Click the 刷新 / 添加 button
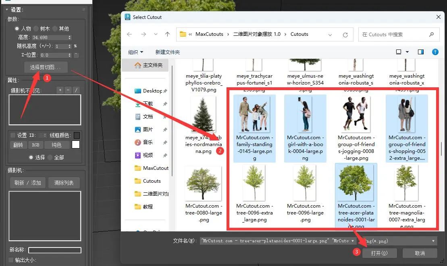The height and width of the screenshot is (266, 447). [28, 183]
